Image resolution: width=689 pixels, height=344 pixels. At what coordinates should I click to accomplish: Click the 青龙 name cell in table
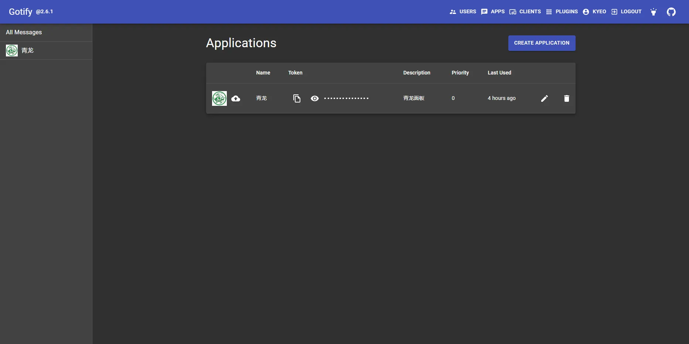click(262, 98)
